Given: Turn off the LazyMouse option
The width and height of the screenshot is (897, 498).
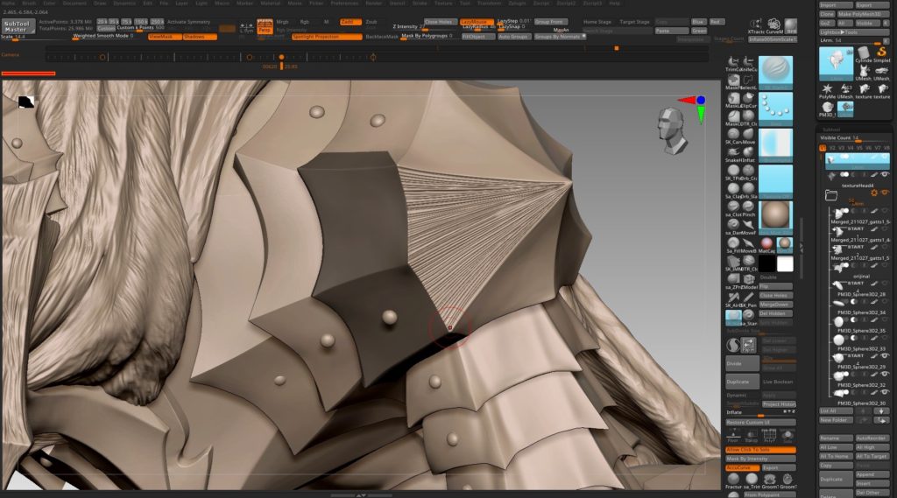Looking at the screenshot, I should pos(477,21).
